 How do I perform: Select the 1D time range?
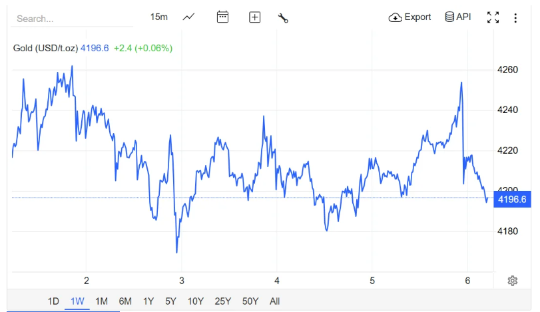(53, 301)
